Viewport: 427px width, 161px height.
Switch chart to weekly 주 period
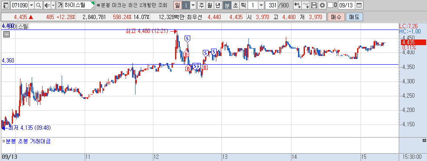pyautogui.click(x=202, y=5)
